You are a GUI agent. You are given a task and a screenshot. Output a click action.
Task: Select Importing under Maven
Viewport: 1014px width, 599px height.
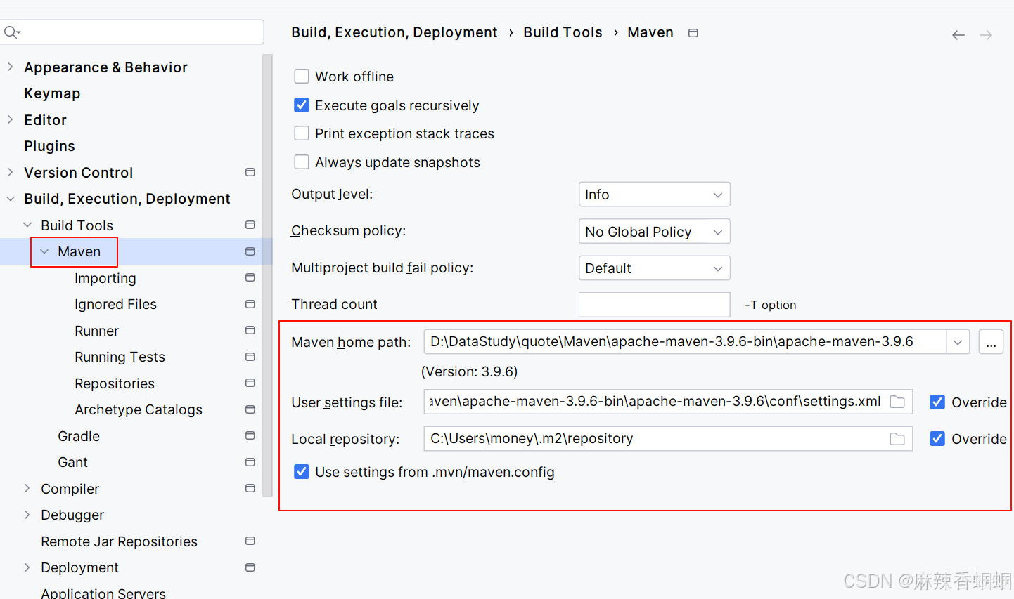tap(105, 278)
